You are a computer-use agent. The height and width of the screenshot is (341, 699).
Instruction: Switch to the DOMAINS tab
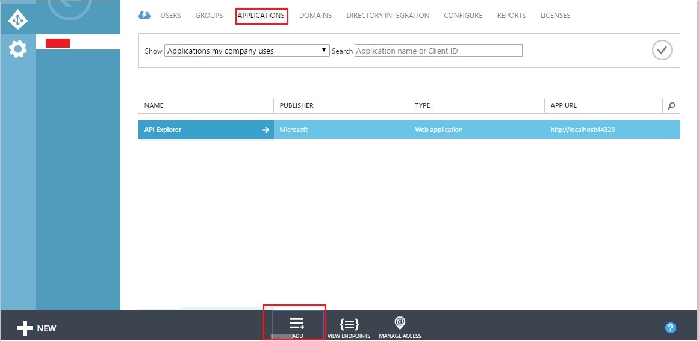[315, 16]
